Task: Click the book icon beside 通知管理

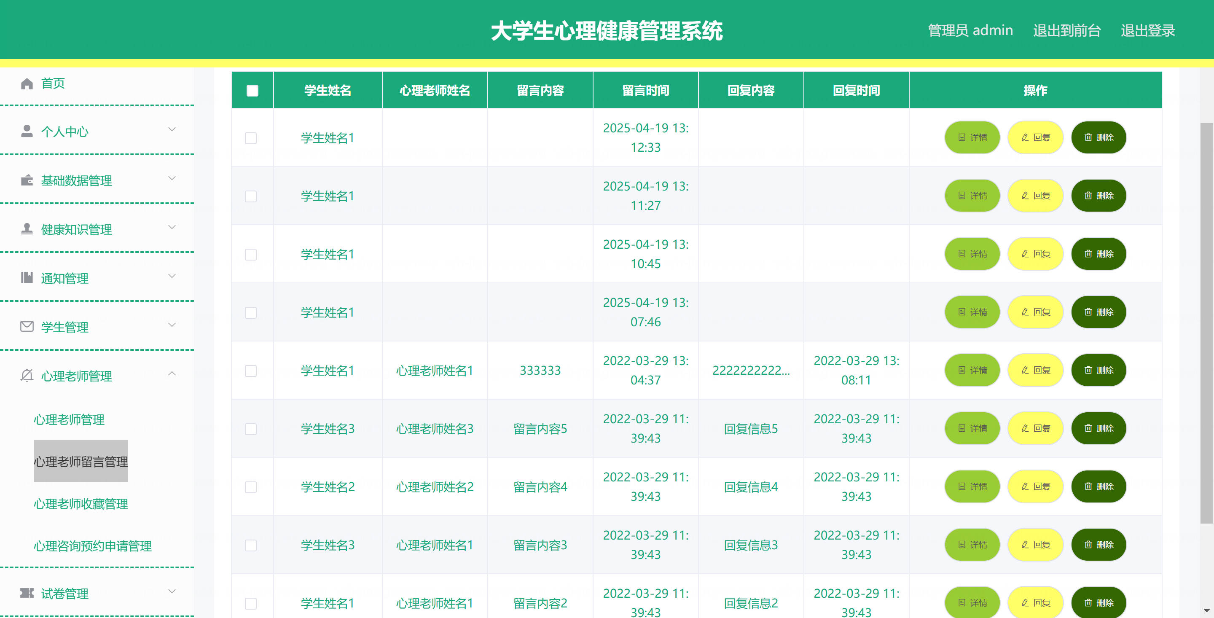Action: [x=27, y=278]
